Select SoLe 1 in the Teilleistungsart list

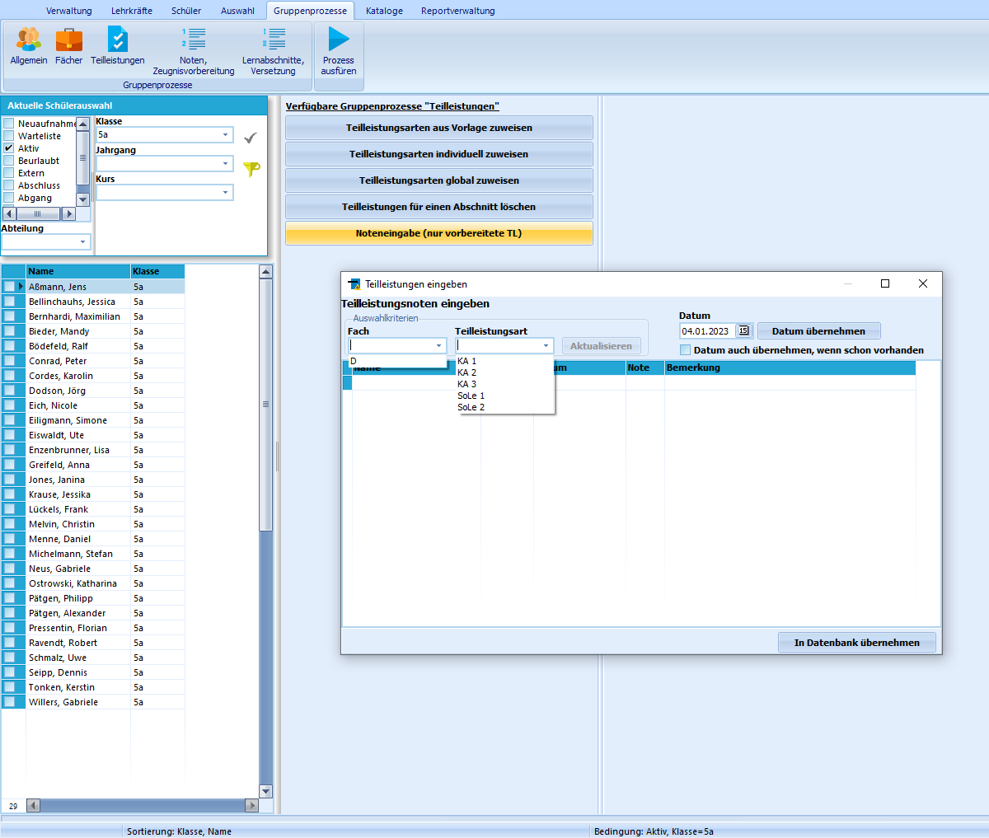coord(505,396)
